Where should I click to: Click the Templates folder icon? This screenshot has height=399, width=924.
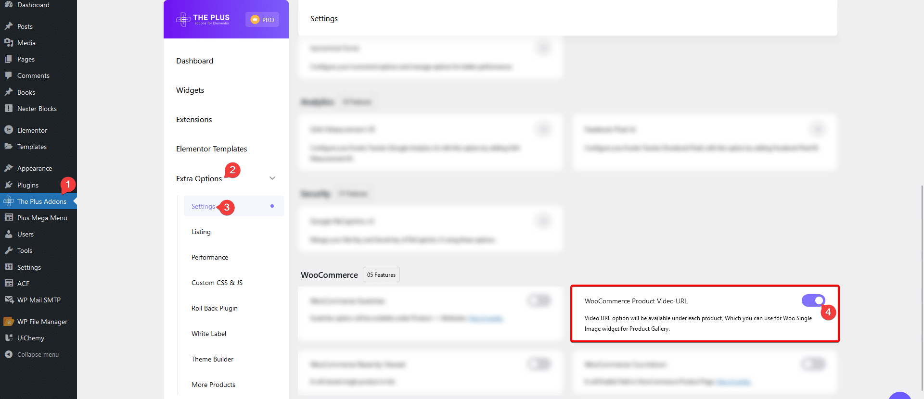click(x=9, y=146)
